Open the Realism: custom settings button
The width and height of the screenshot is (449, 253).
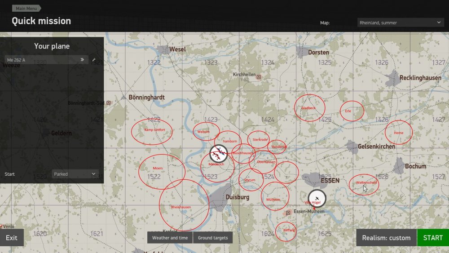[386, 238]
